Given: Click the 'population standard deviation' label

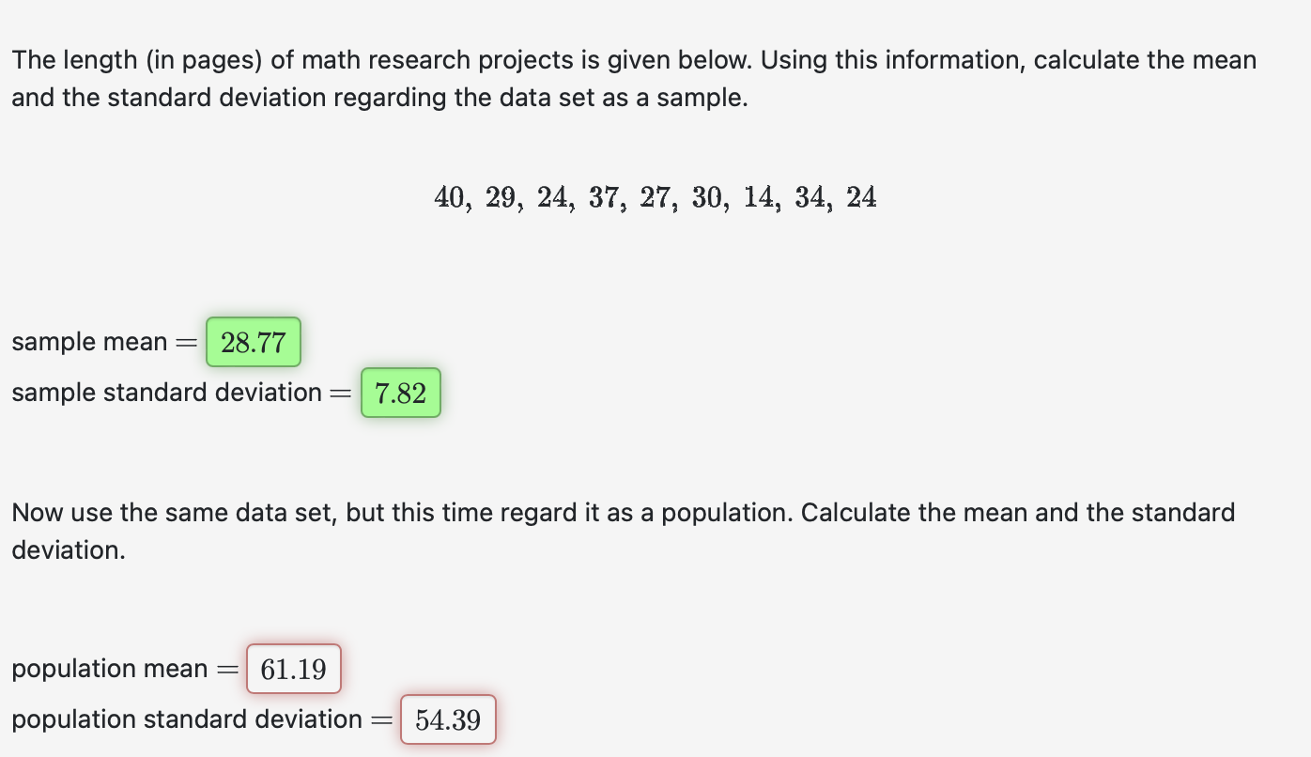Looking at the screenshot, I should click(186, 719).
